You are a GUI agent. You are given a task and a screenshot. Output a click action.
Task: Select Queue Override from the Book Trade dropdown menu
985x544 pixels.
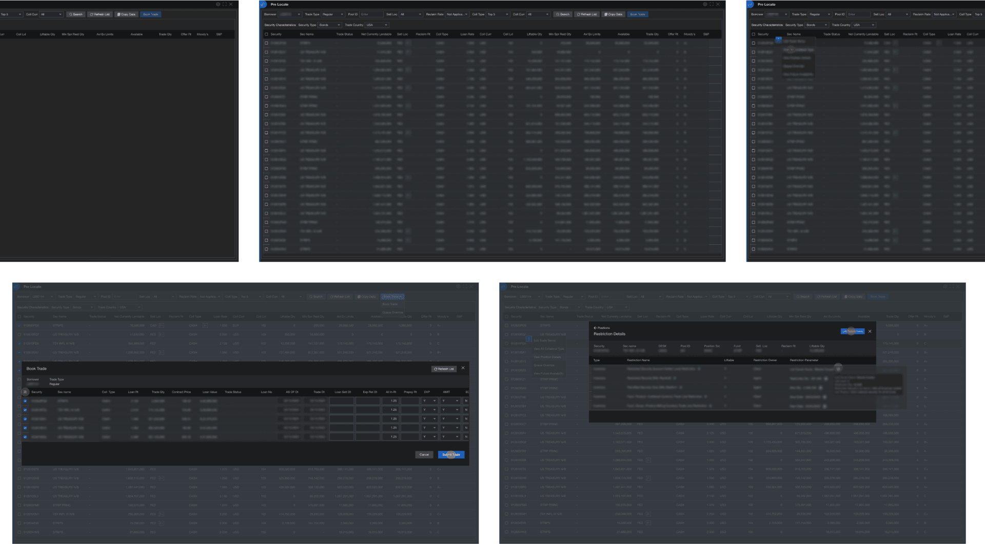pyautogui.click(x=392, y=312)
